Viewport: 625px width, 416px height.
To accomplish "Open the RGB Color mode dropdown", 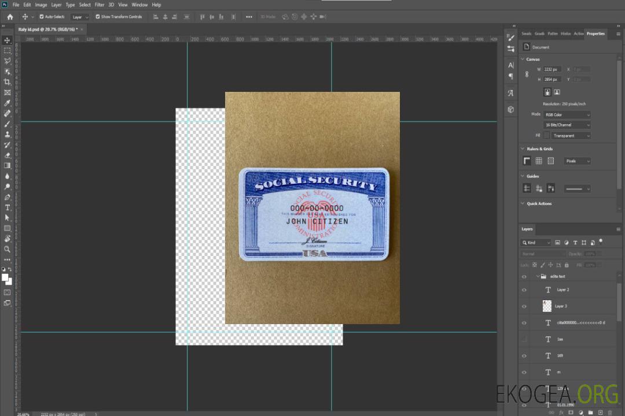I will click(567, 114).
